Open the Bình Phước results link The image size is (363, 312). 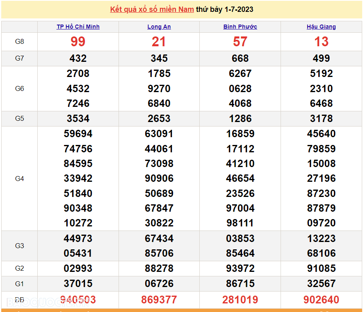pyautogui.click(x=240, y=27)
